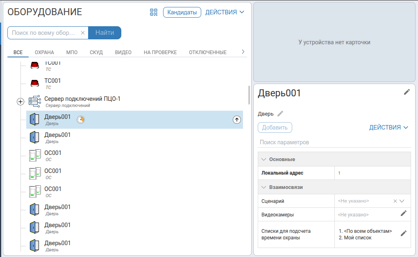Click the QR code scanner icon
Viewport: 418px width, 257px height.
point(154,12)
